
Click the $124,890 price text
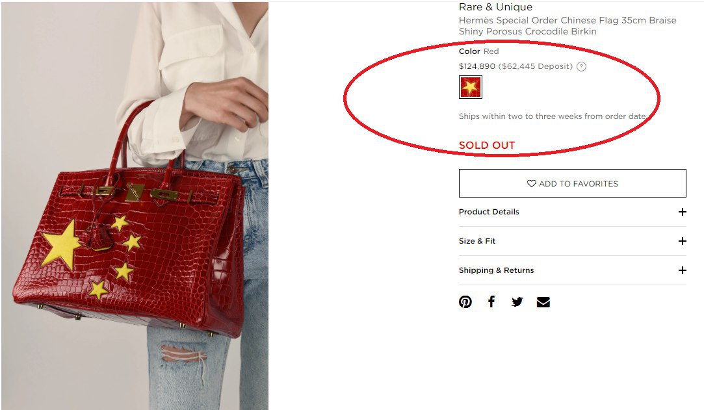pos(477,66)
